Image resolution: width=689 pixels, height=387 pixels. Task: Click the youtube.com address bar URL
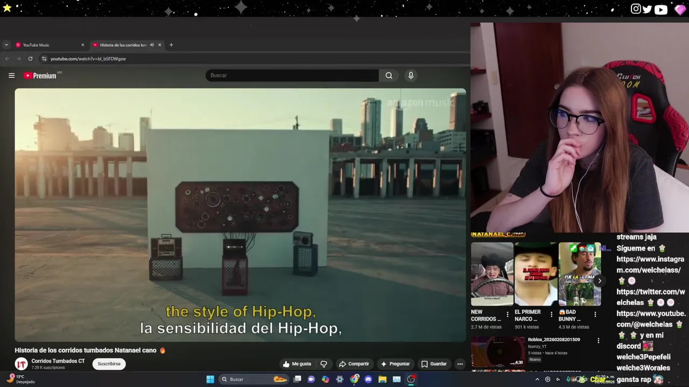click(88, 59)
